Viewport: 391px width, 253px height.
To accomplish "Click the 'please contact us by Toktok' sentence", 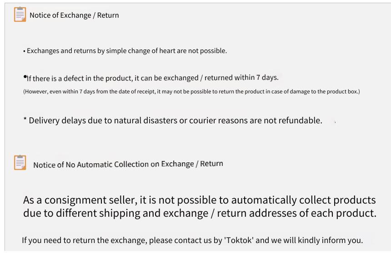I will tap(192, 240).
